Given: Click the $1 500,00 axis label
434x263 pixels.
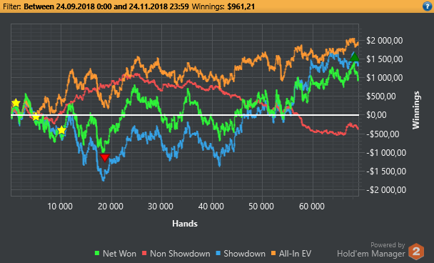Looking at the screenshot, I should tap(385, 59).
